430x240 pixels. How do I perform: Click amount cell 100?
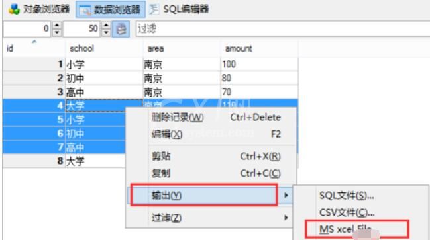click(x=259, y=65)
